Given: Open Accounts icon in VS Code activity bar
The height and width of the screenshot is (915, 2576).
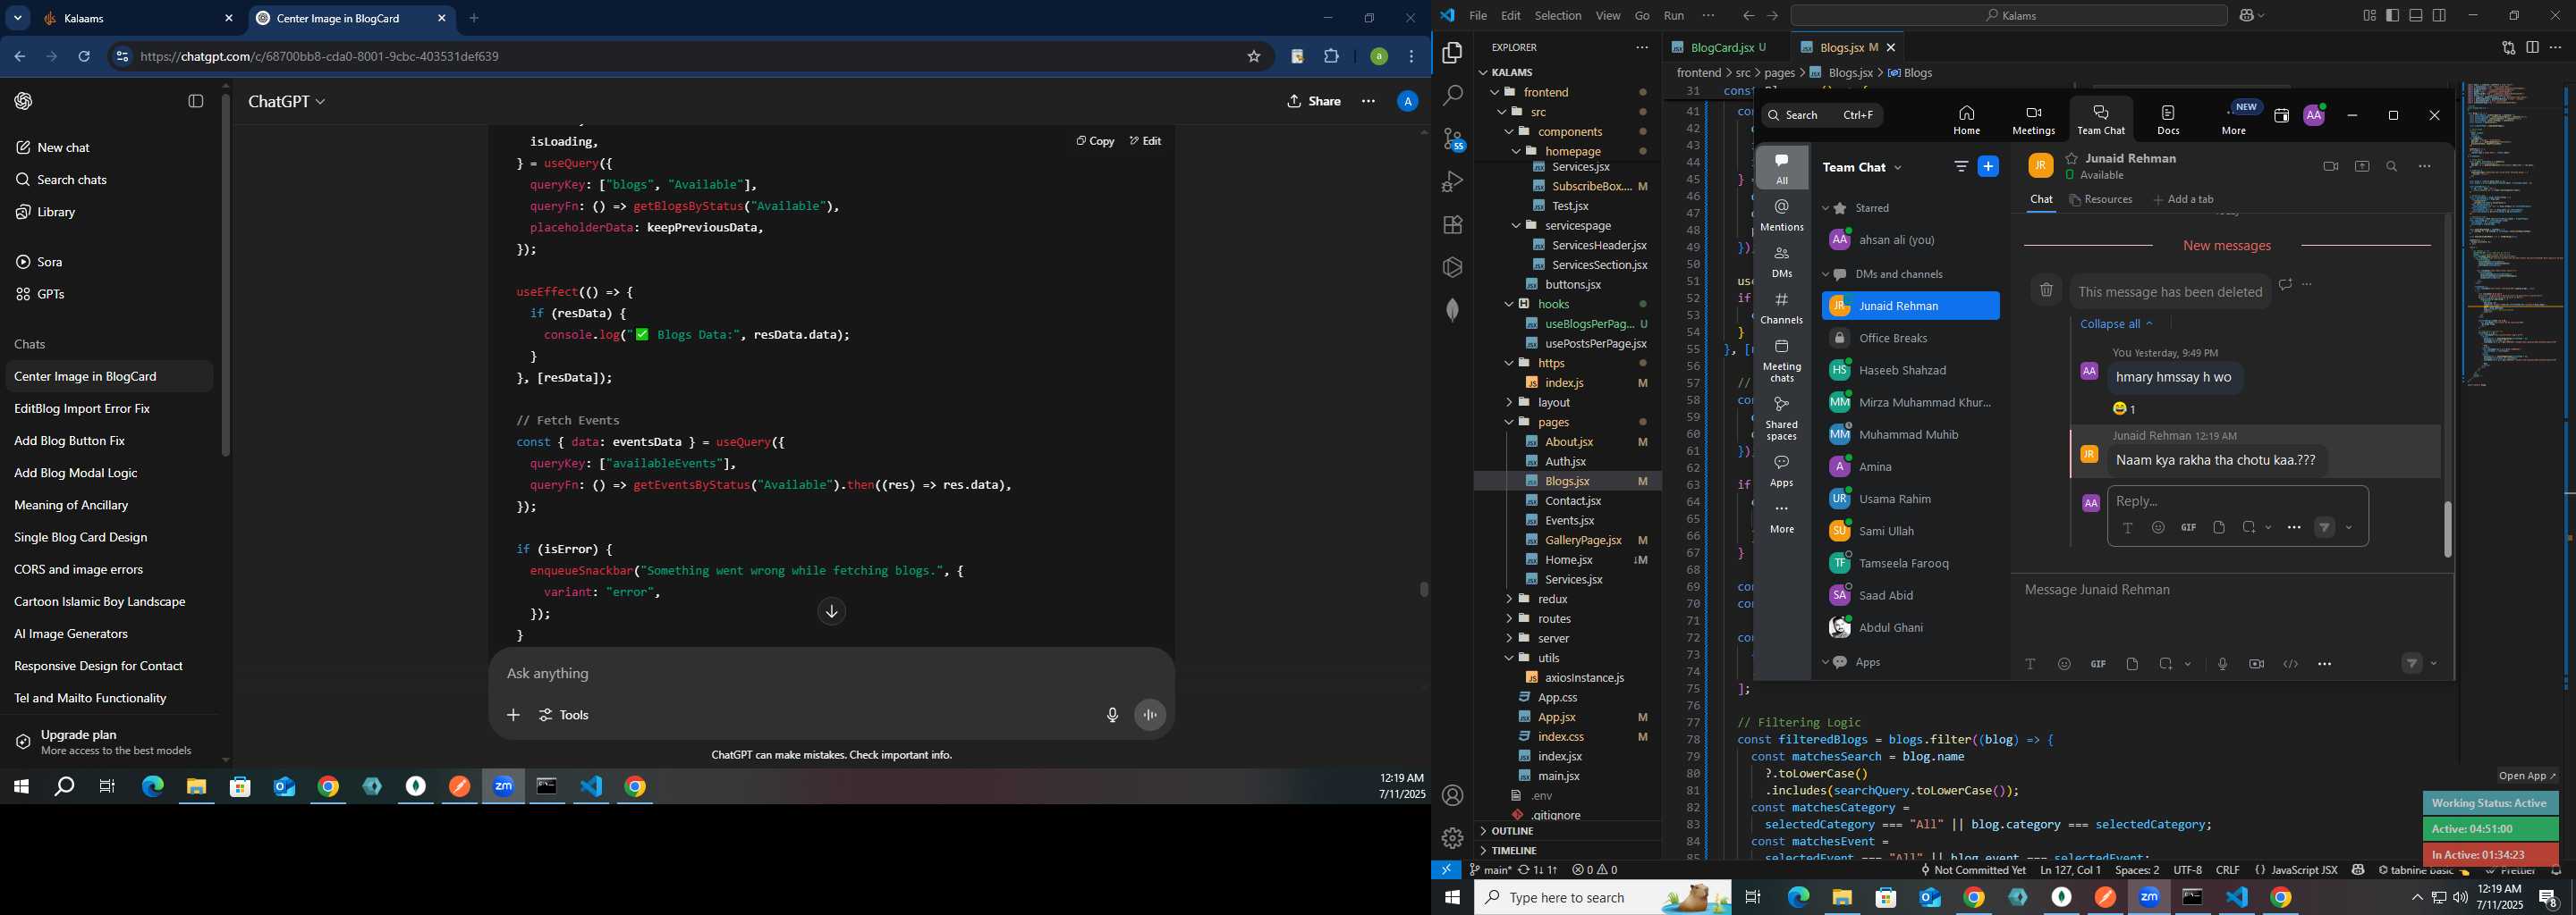Looking at the screenshot, I should coord(1453,795).
